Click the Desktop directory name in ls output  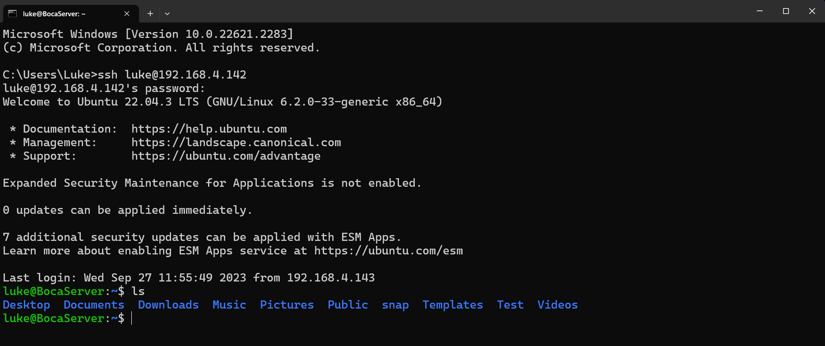tap(26, 305)
